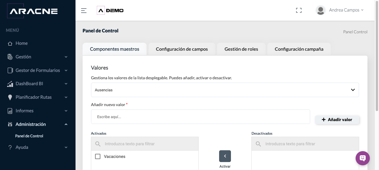The image size is (379, 170).
Task: Expand DashBoard BI submenu chevron
Action: (66, 84)
